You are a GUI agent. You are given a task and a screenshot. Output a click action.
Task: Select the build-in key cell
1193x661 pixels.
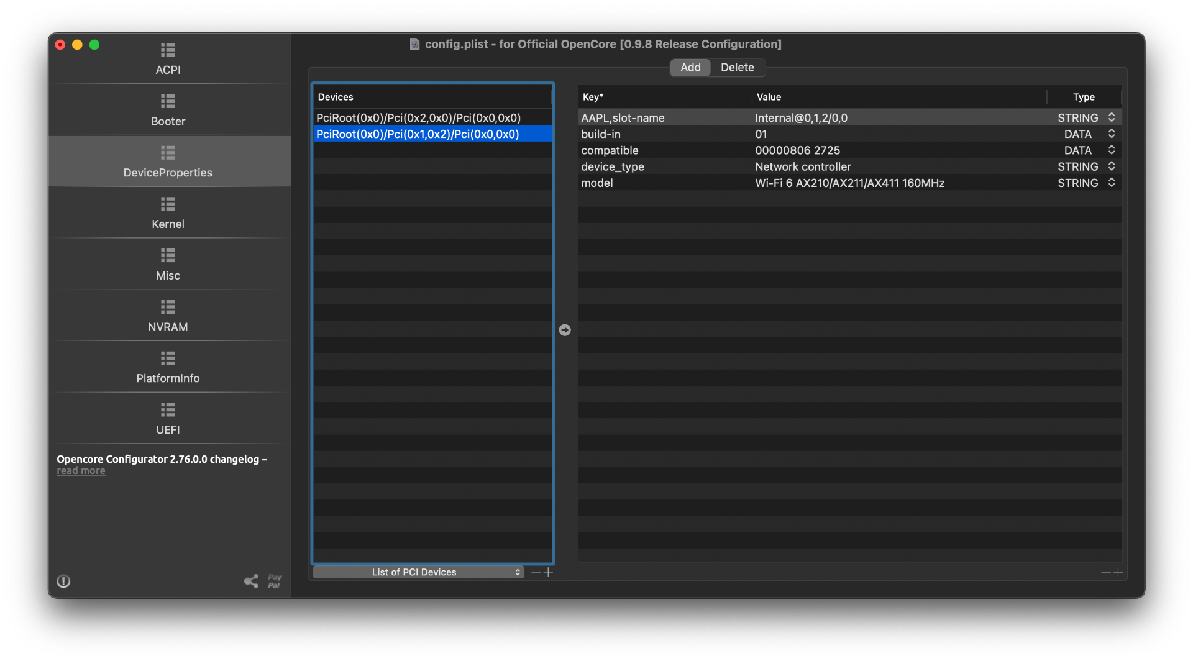pos(601,134)
